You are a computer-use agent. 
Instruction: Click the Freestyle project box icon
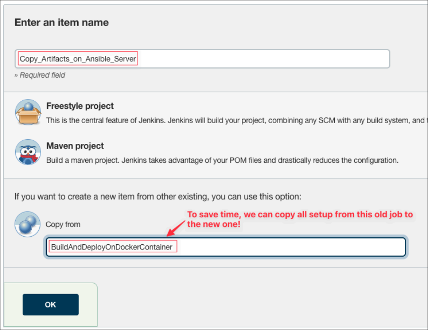point(28,112)
